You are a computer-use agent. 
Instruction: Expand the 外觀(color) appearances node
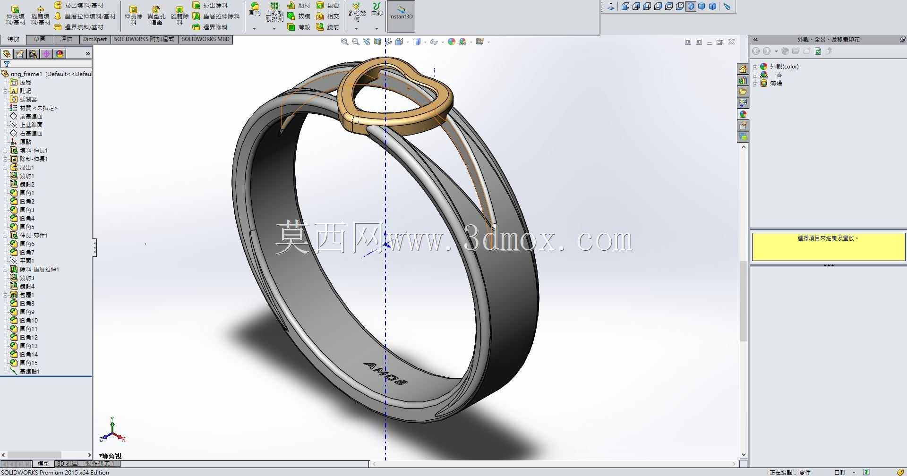755,67
